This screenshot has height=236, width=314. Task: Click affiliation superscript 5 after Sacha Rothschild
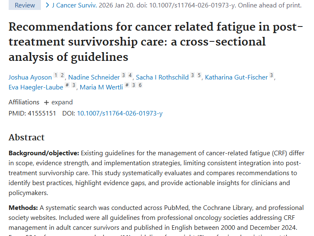(199, 75)
